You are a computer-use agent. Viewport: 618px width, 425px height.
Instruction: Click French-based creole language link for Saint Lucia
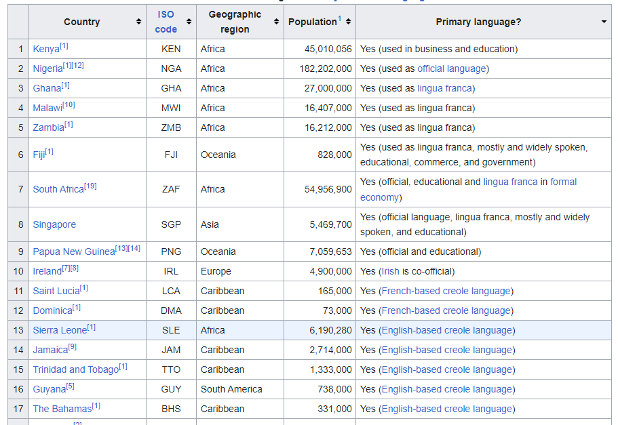[x=447, y=291]
